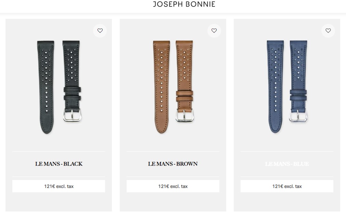346x218 pixels.
Task: Click the long perforated brown strap piece
Action: (x=161, y=87)
